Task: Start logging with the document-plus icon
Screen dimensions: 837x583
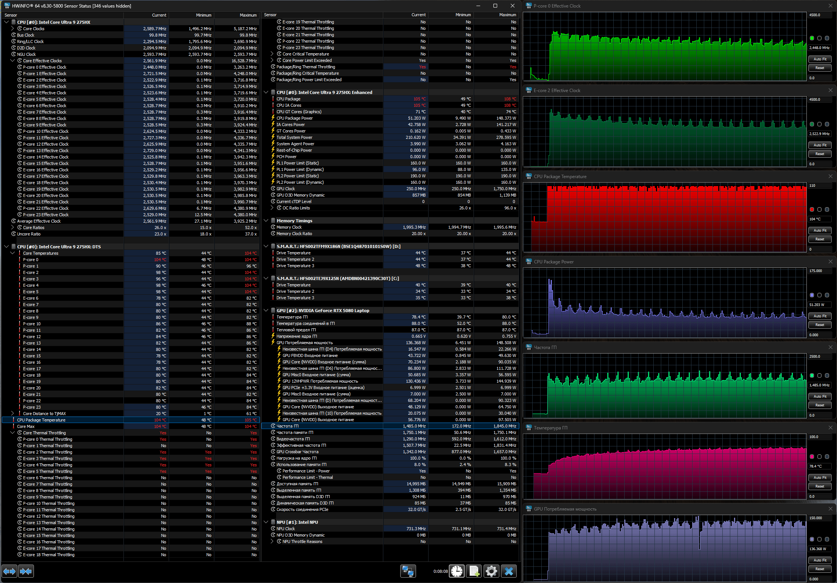Action: pos(474,571)
